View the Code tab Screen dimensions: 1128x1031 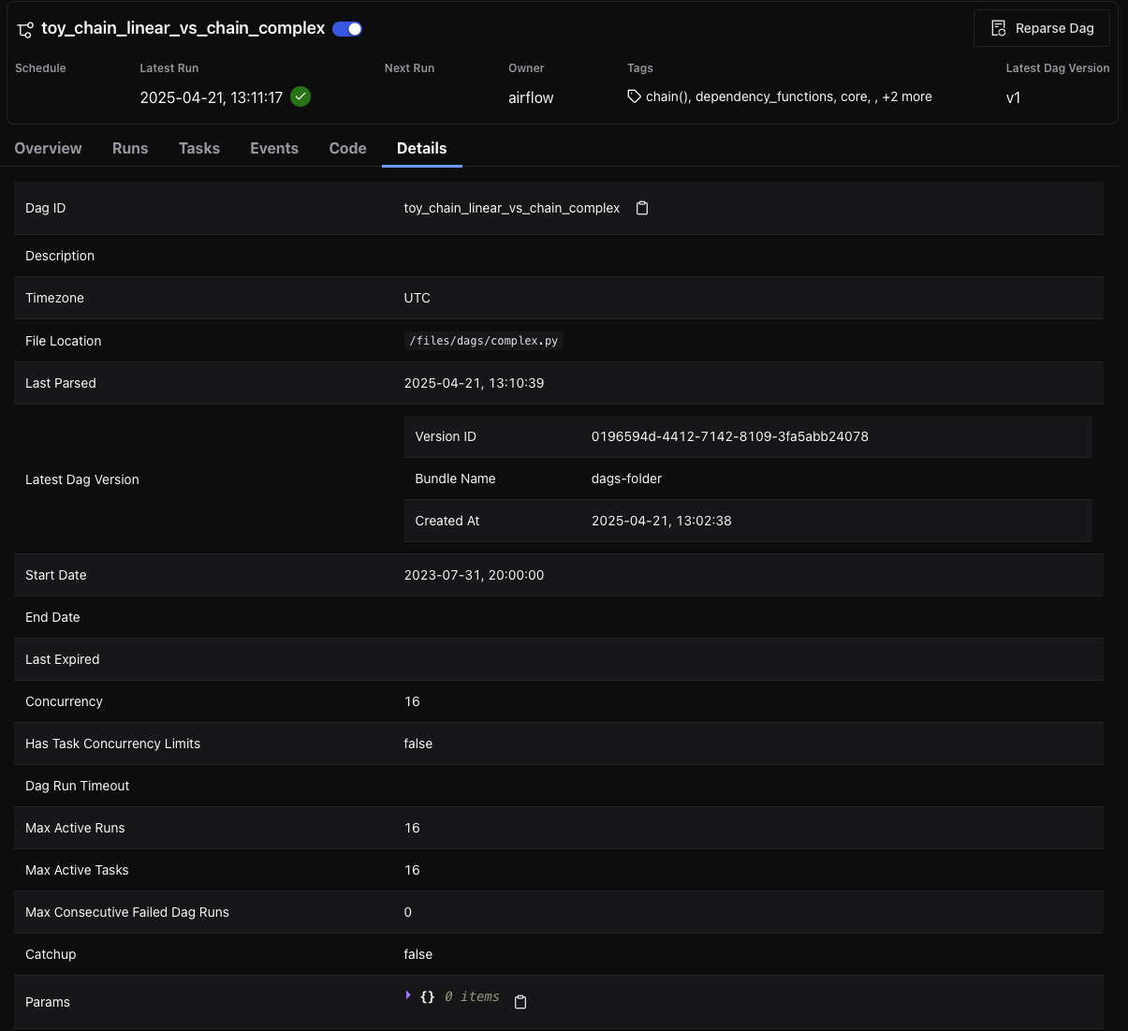[347, 148]
